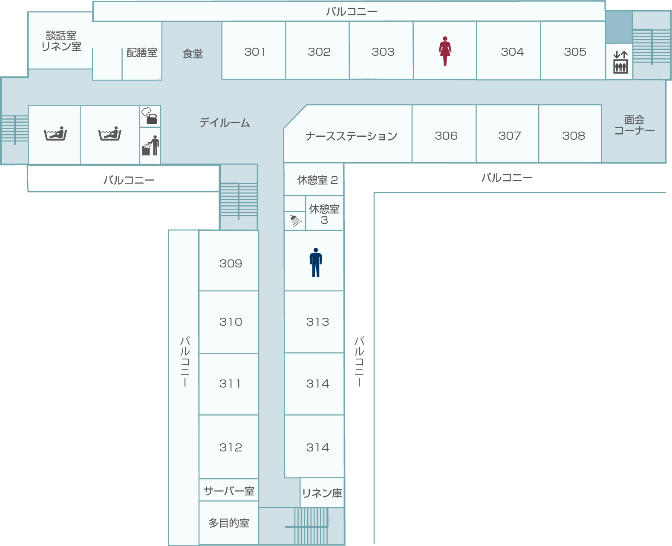Click the サーバー室 label

pyautogui.click(x=229, y=491)
